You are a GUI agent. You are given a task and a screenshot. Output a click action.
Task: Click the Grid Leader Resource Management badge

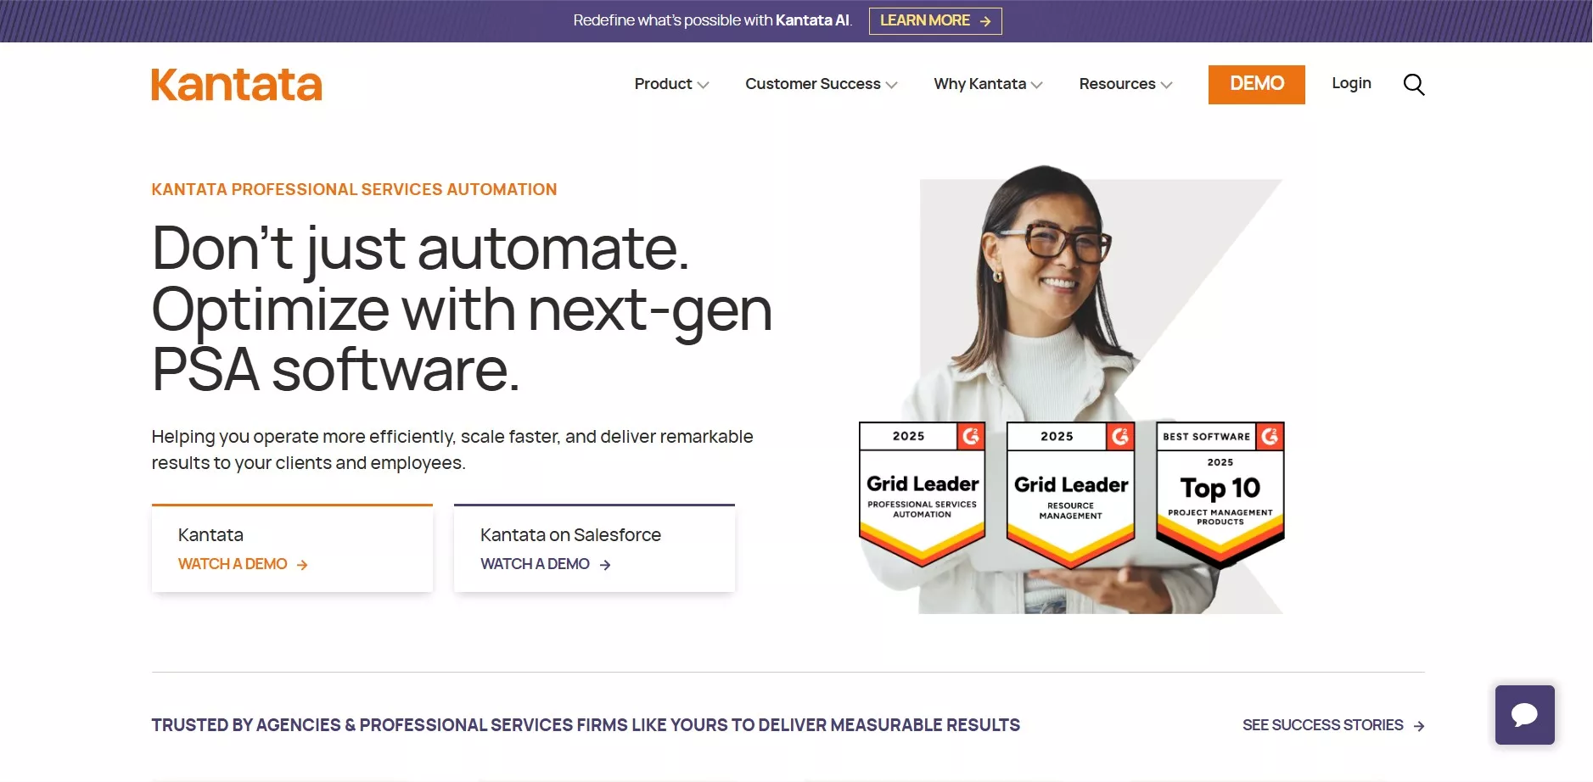pos(1070,494)
